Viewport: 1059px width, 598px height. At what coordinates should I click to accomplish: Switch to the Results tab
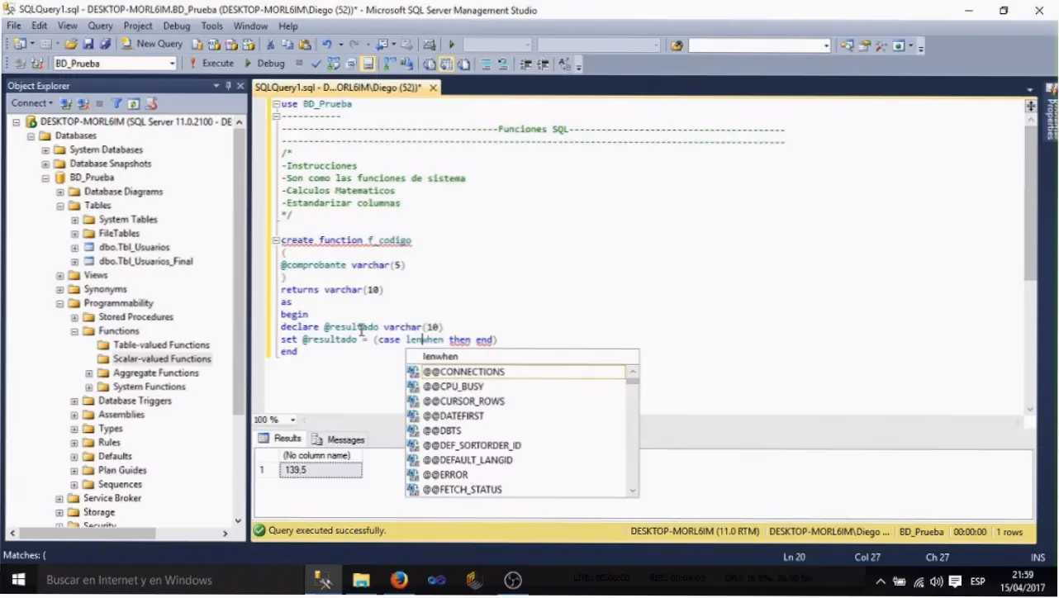(x=280, y=439)
